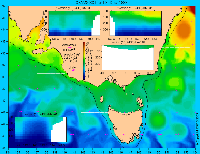Open the lat=-35 temperature section inset plot

click(x=135, y=23)
